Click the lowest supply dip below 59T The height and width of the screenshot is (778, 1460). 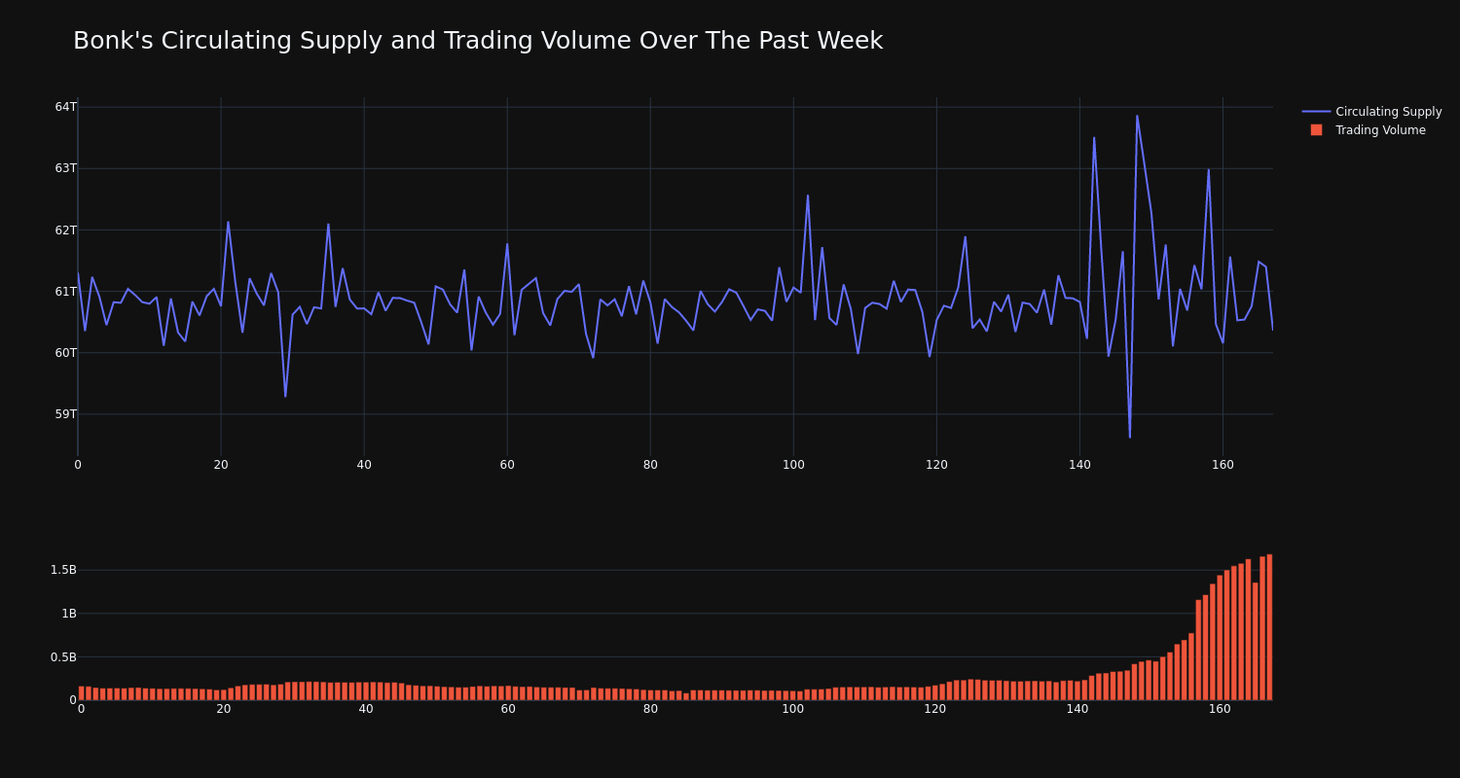1130,437
